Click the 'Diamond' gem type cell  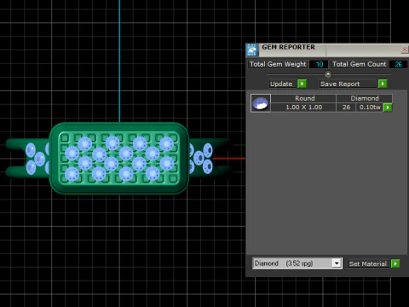click(365, 98)
